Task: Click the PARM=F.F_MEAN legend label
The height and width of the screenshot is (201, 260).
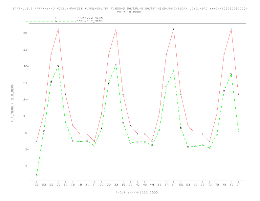Action: (90, 21)
